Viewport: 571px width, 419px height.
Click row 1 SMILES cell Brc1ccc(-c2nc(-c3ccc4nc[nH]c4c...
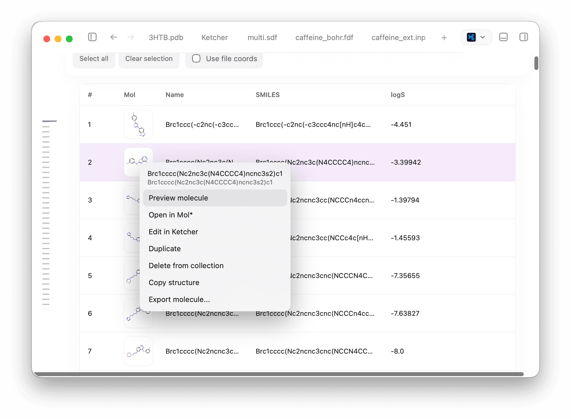click(x=313, y=125)
